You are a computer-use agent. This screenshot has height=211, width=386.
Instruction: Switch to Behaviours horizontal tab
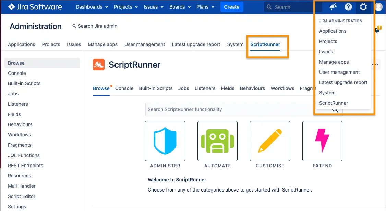point(252,88)
